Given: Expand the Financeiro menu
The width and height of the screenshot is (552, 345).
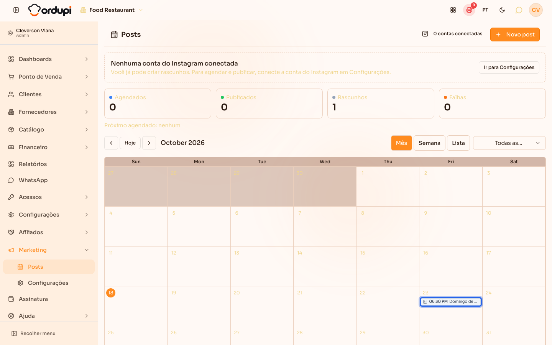Looking at the screenshot, I should (x=49, y=147).
